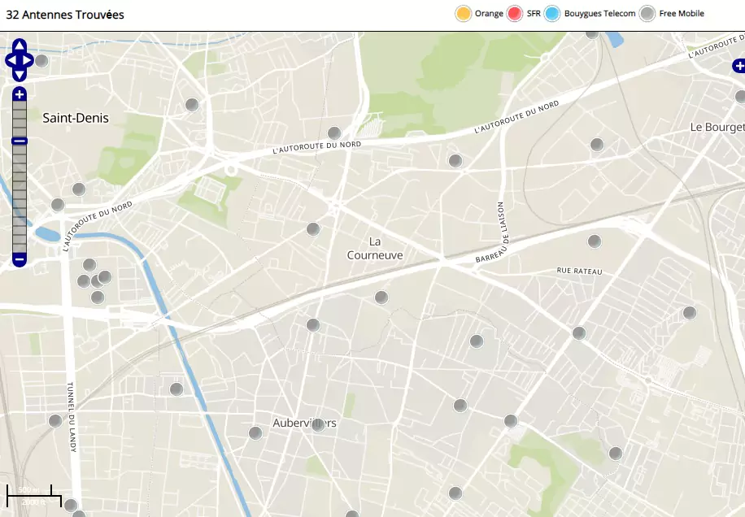This screenshot has height=517, width=745.
Task: Pan the map up with arrow
Action: pyautogui.click(x=20, y=46)
